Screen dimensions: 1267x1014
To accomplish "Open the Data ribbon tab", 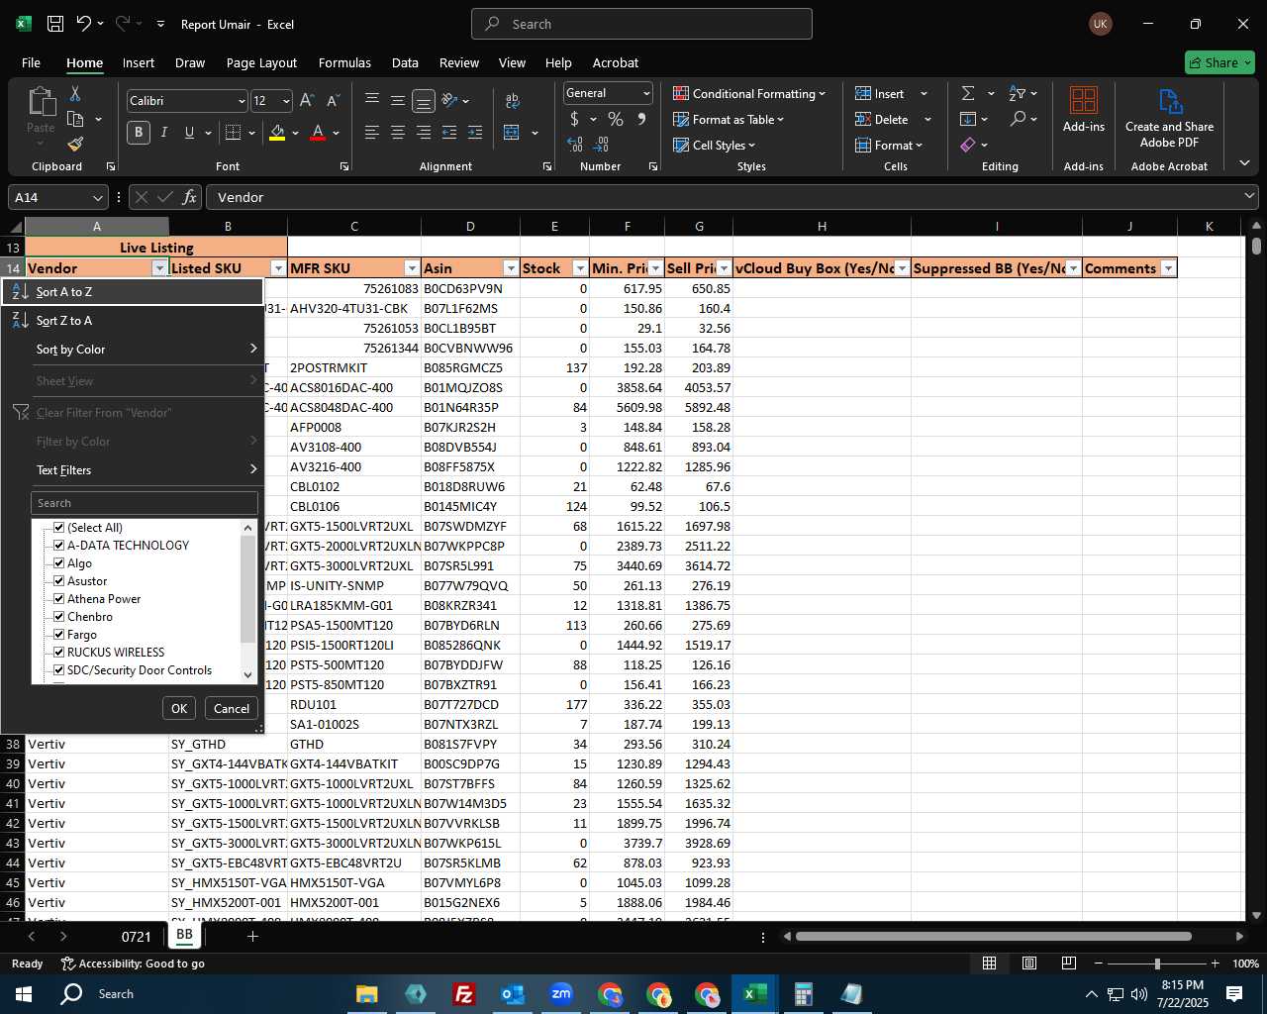I will tap(405, 62).
